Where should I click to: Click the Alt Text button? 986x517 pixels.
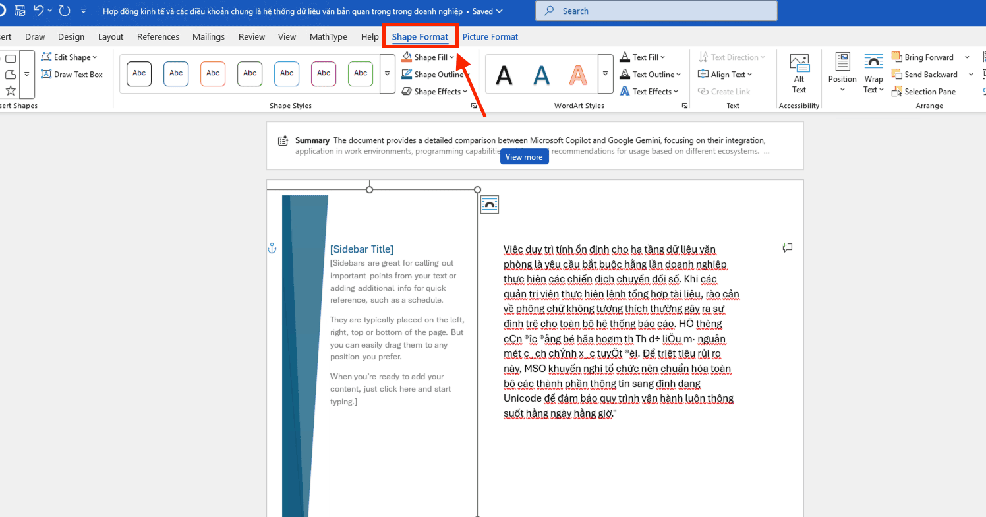799,74
